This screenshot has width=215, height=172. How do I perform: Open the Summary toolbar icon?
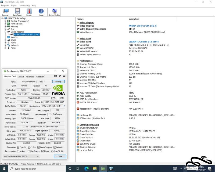[x=6, y=12]
